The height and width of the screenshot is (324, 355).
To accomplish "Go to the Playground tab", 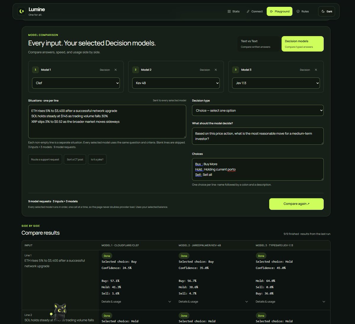I will click(280, 12).
